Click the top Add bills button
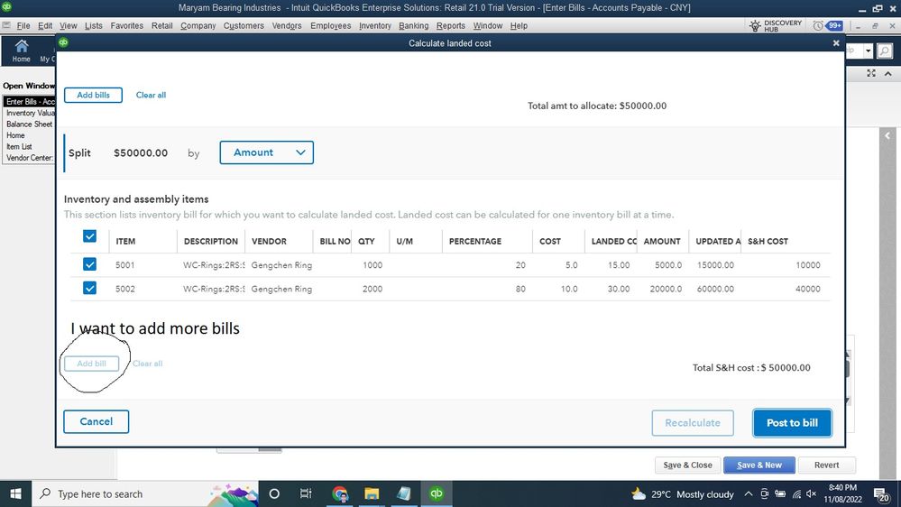Screen dimensions: 901x507 tap(93, 95)
